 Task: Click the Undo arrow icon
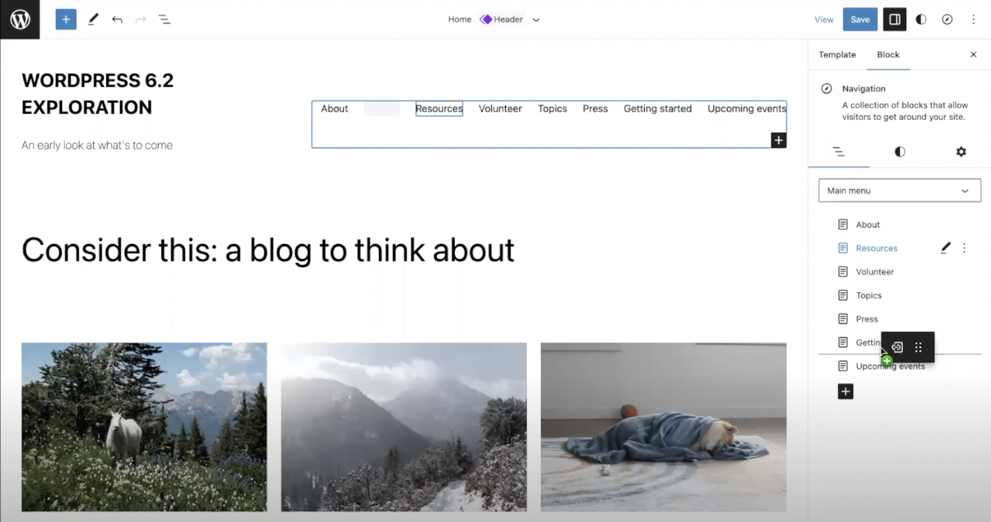117,19
